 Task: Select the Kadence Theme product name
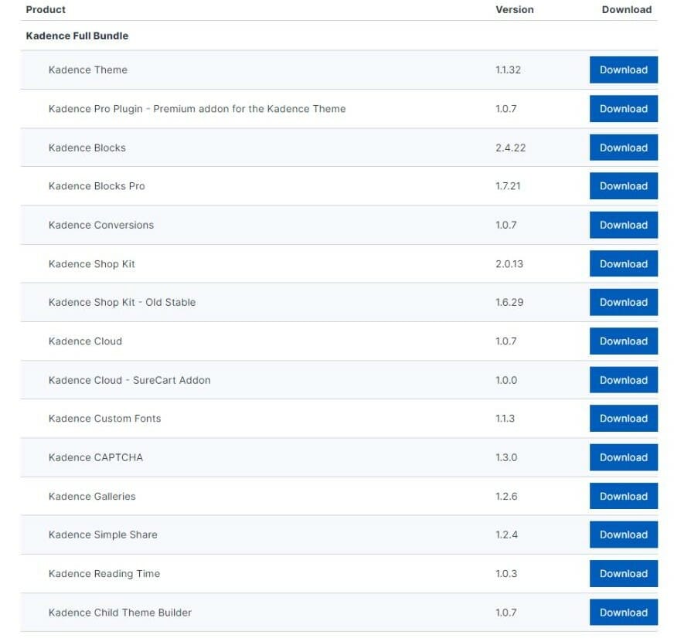tap(87, 70)
